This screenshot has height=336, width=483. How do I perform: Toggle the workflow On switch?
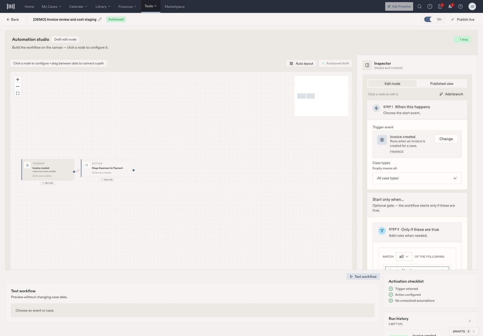tap(428, 19)
